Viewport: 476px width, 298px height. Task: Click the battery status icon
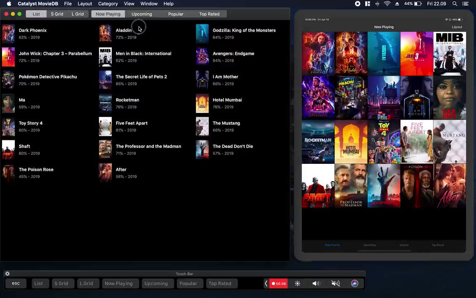418,4
